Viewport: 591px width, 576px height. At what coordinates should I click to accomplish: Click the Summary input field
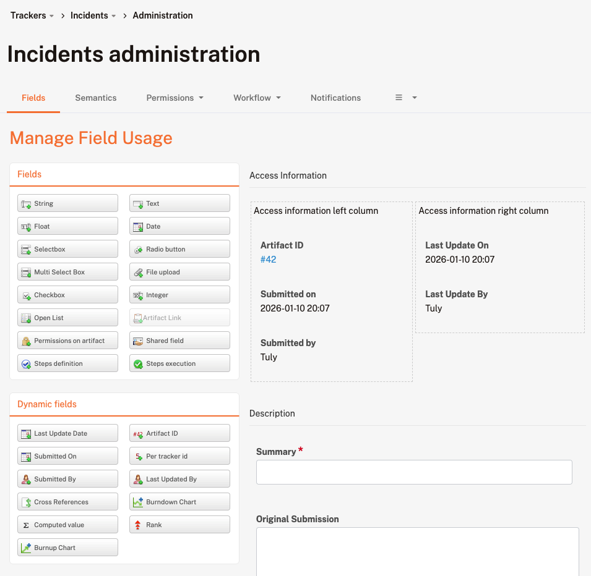pyautogui.click(x=414, y=472)
